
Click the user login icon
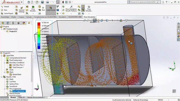[163, 2]
